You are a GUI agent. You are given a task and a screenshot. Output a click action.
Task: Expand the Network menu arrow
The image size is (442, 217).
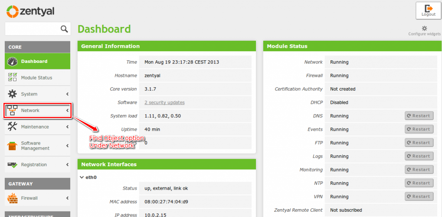[67, 110]
